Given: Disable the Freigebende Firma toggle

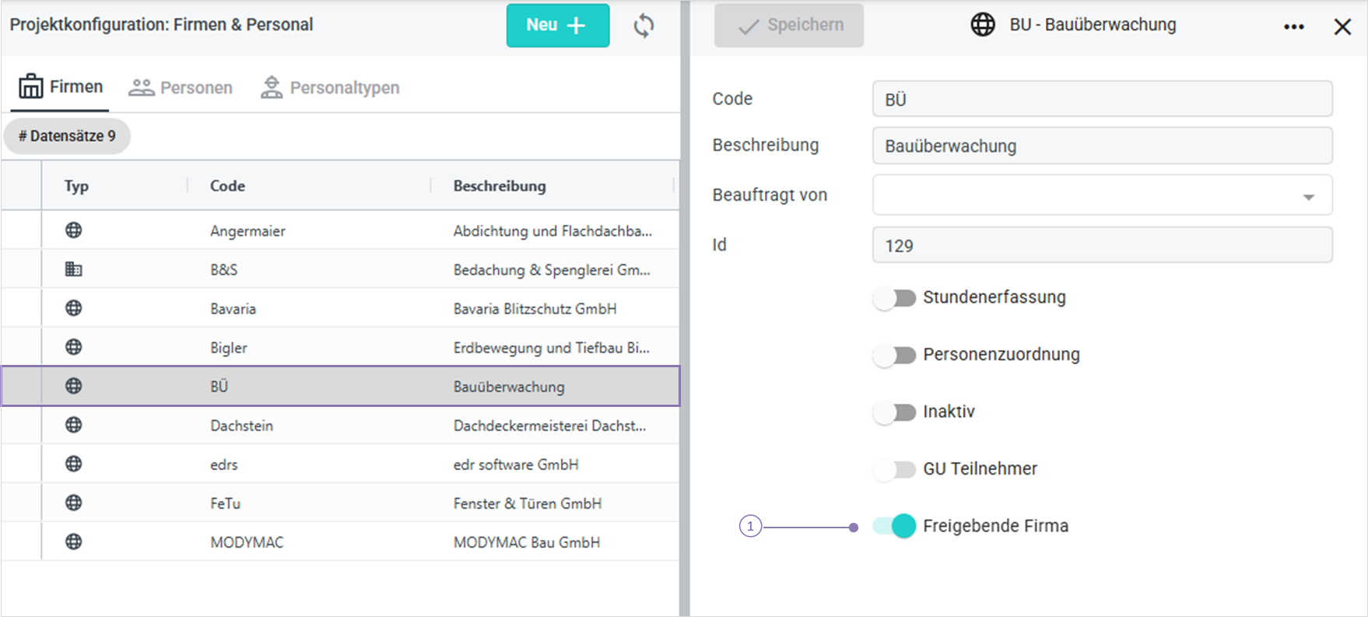Looking at the screenshot, I should pos(894,526).
